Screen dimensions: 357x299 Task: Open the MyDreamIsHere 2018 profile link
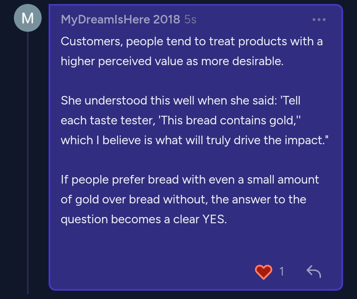(x=120, y=20)
